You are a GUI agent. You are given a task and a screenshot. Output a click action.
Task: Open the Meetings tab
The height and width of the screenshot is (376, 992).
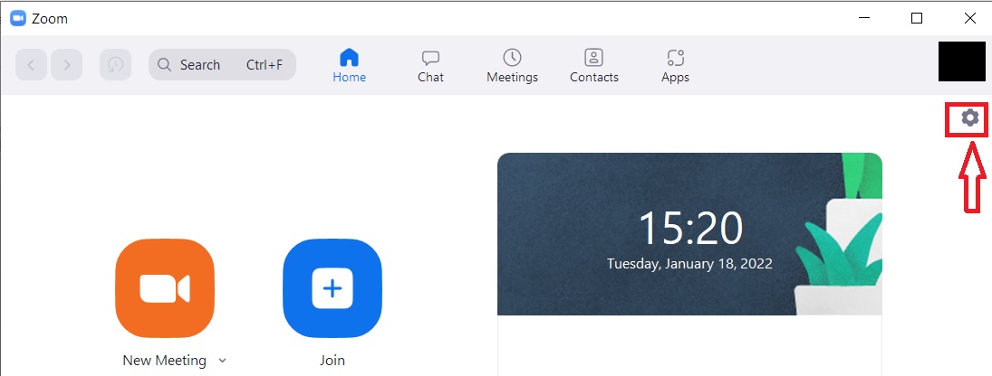[x=512, y=65]
